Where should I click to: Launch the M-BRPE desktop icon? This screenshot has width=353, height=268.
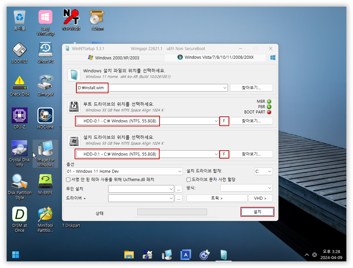click(45, 184)
